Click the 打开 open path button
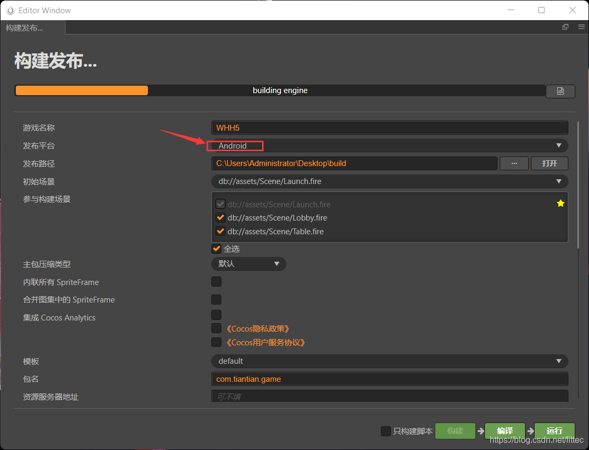The height and width of the screenshot is (450, 589). (x=549, y=163)
